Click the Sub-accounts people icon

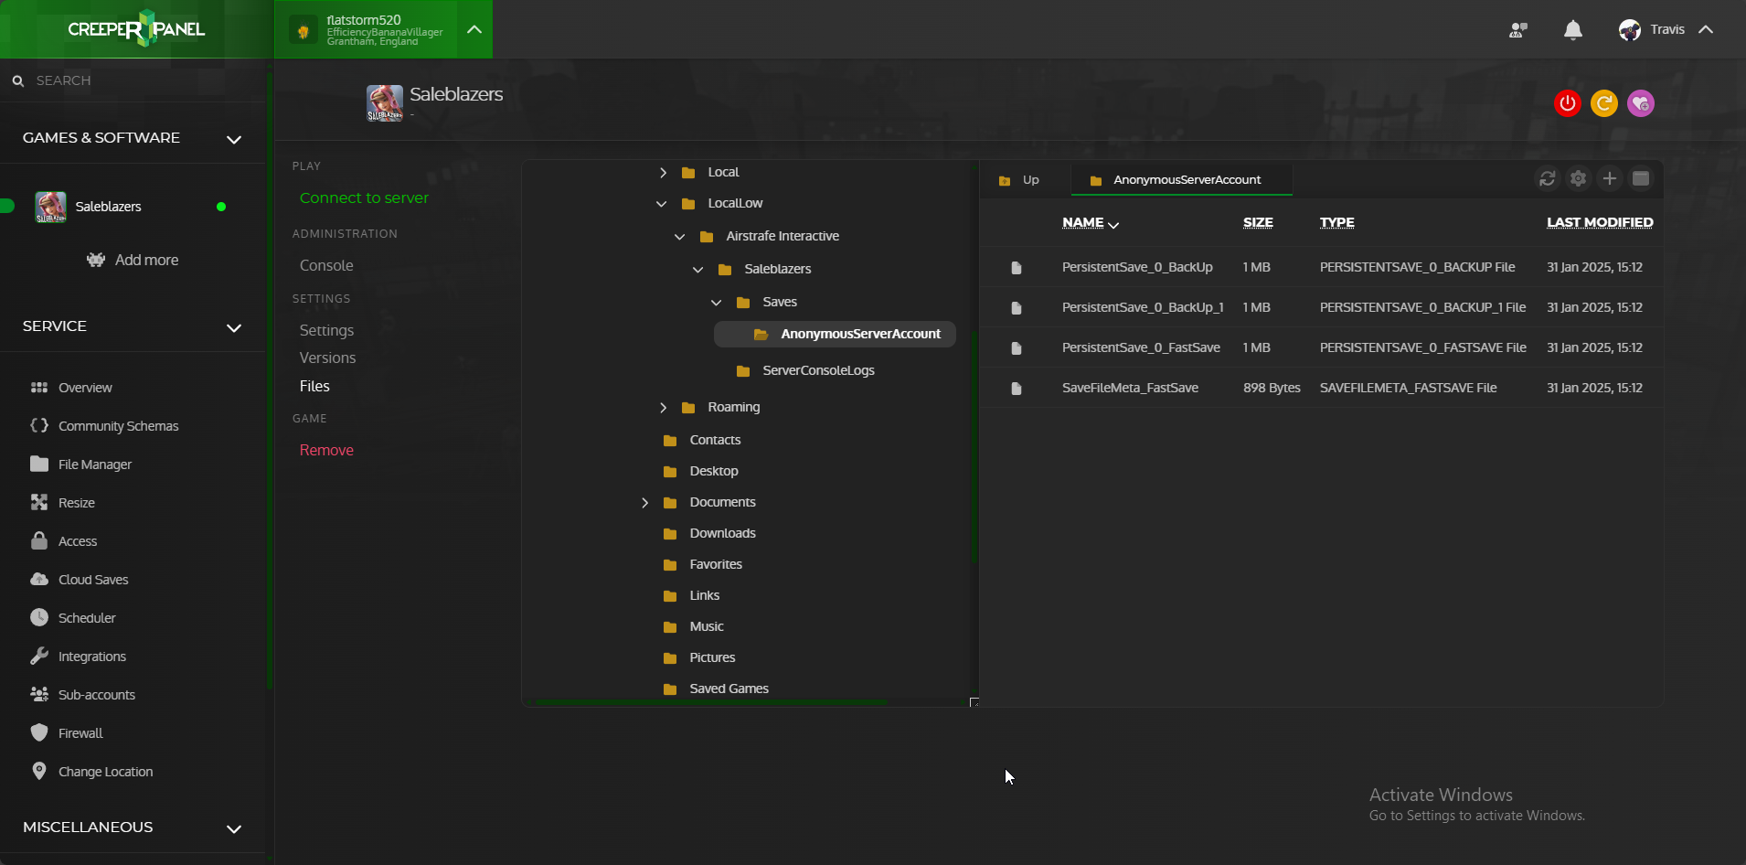[39, 694]
